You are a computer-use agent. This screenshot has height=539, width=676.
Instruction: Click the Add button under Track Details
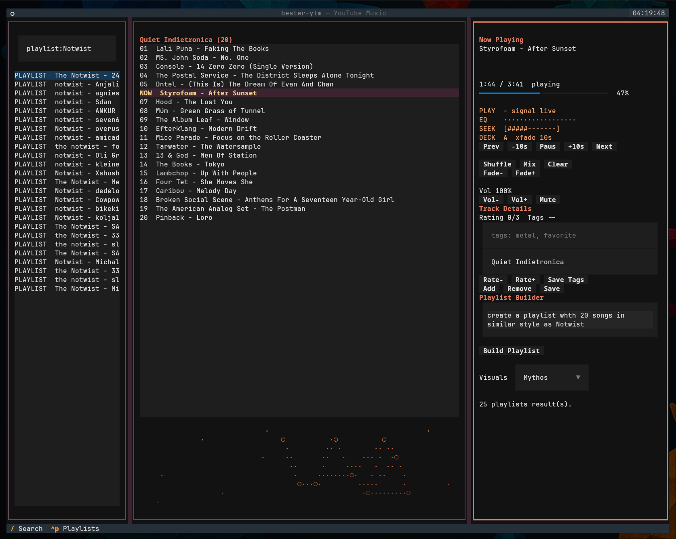(489, 288)
